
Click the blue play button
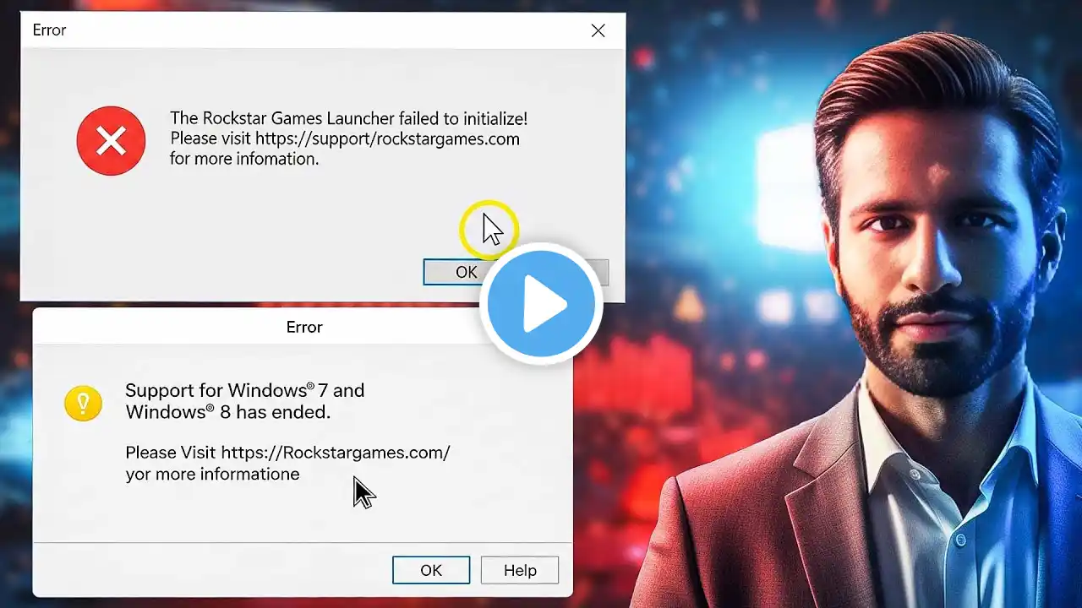click(541, 304)
